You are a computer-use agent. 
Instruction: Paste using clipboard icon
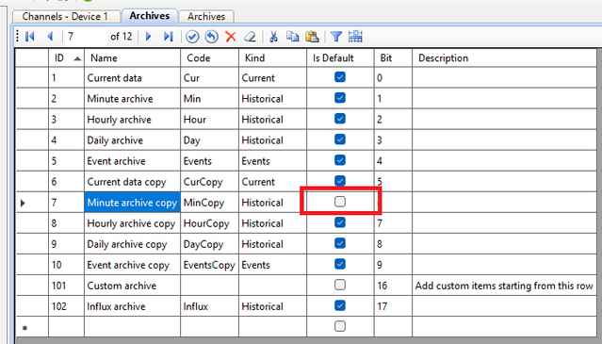point(312,37)
